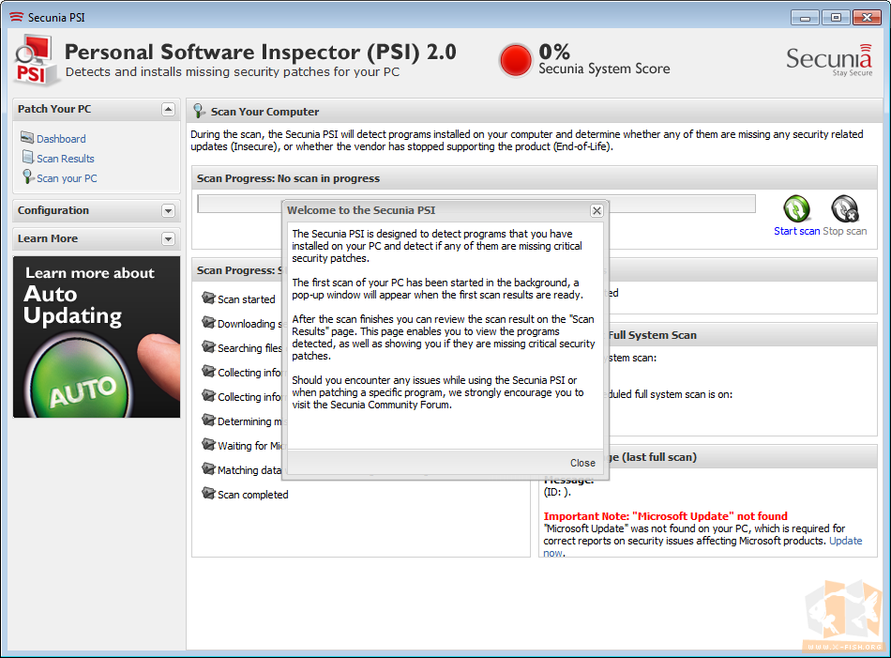891x658 pixels.
Task: Click the Scan started text
Action: (246, 299)
